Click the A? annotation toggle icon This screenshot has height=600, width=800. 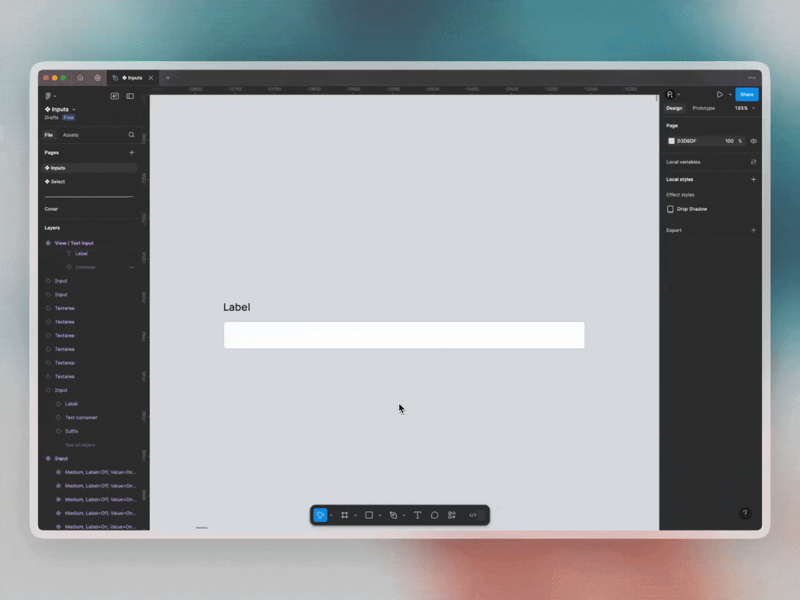click(x=115, y=96)
